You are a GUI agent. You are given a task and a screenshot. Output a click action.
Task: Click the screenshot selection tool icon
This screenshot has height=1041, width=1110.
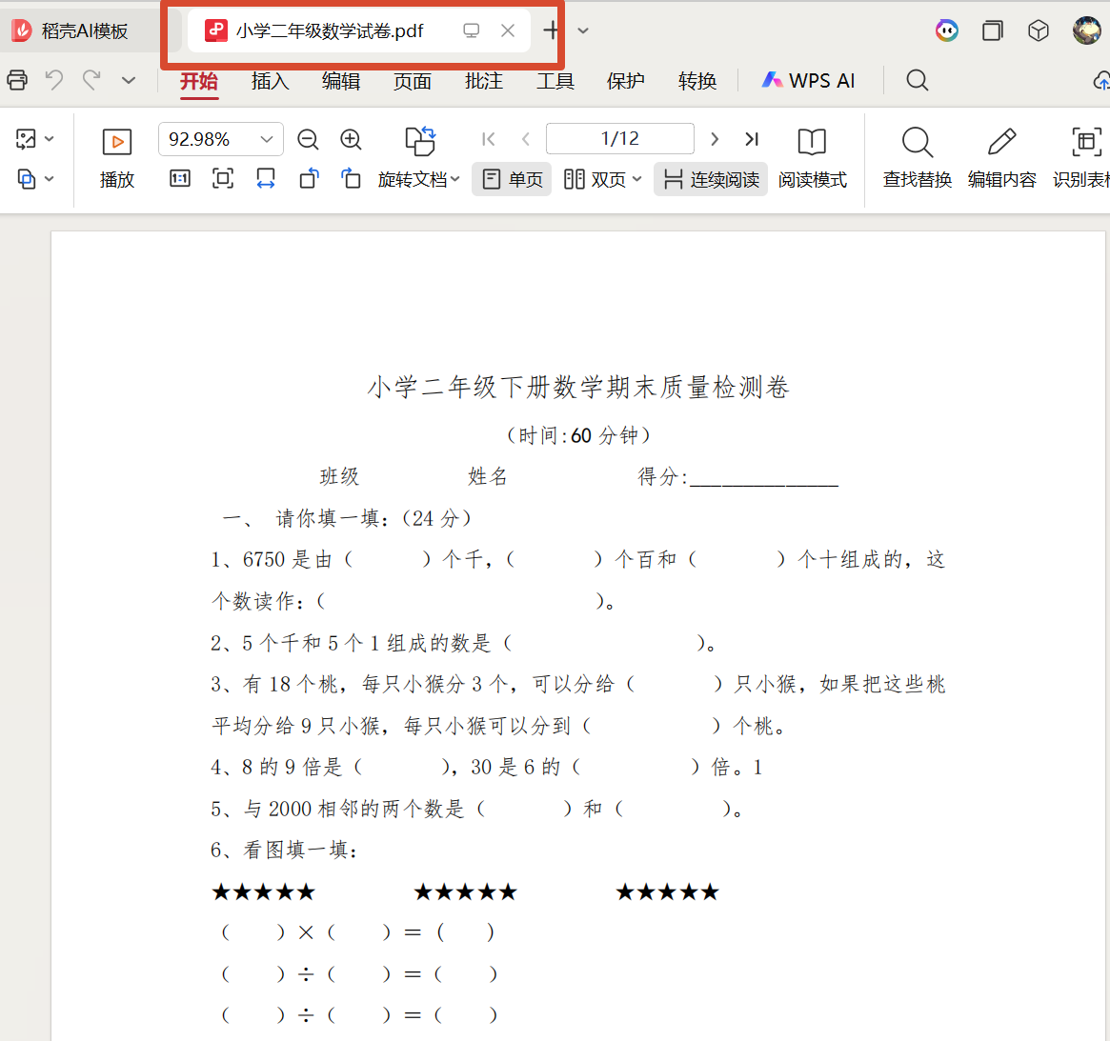click(x=26, y=139)
